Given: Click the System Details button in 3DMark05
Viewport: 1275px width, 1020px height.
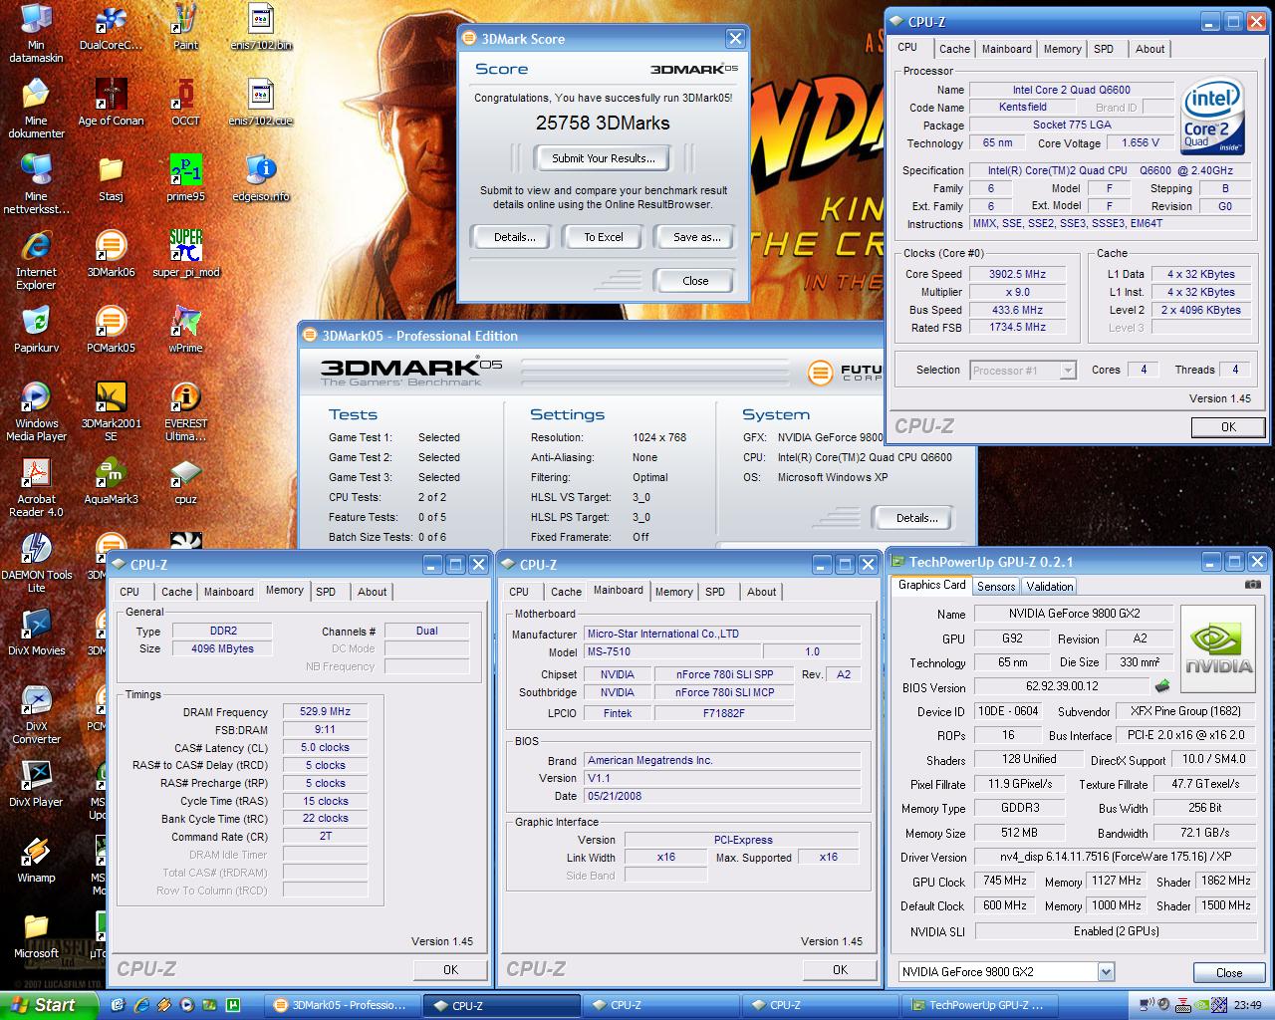Looking at the screenshot, I should point(916,518).
